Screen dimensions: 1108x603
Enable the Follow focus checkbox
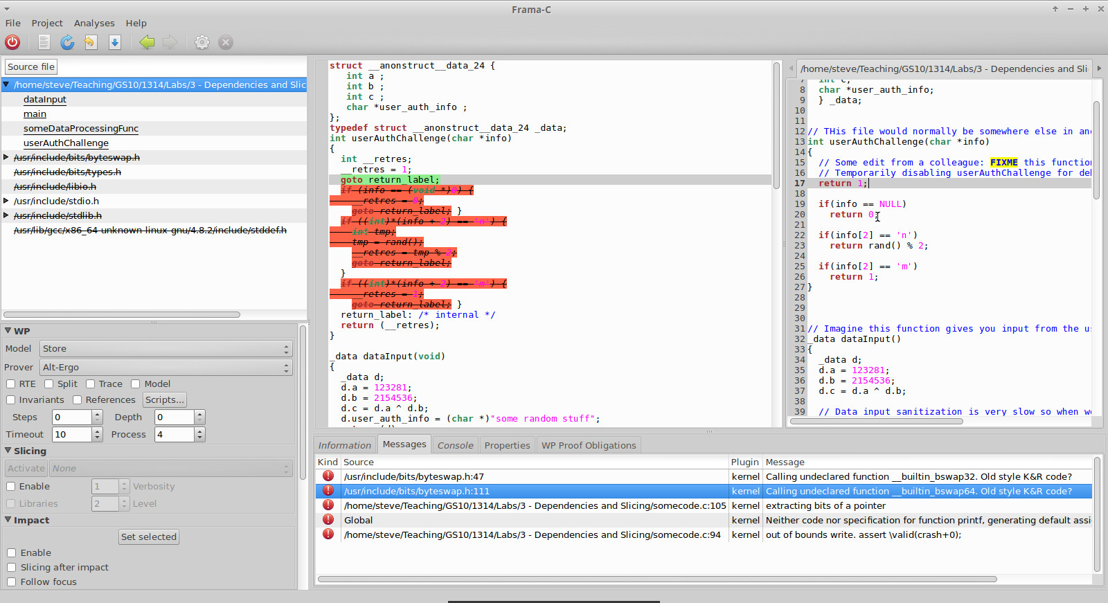pos(12,582)
